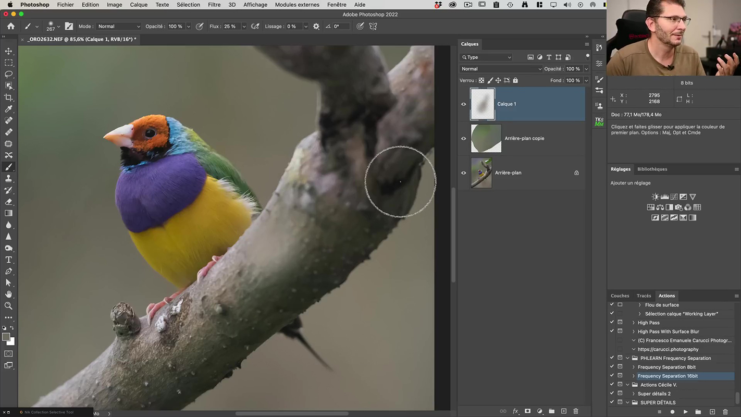Select the Lasso tool
Viewport: 741px width, 417px height.
click(8, 74)
